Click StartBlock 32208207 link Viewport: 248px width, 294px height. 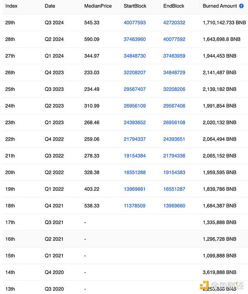[135, 73]
